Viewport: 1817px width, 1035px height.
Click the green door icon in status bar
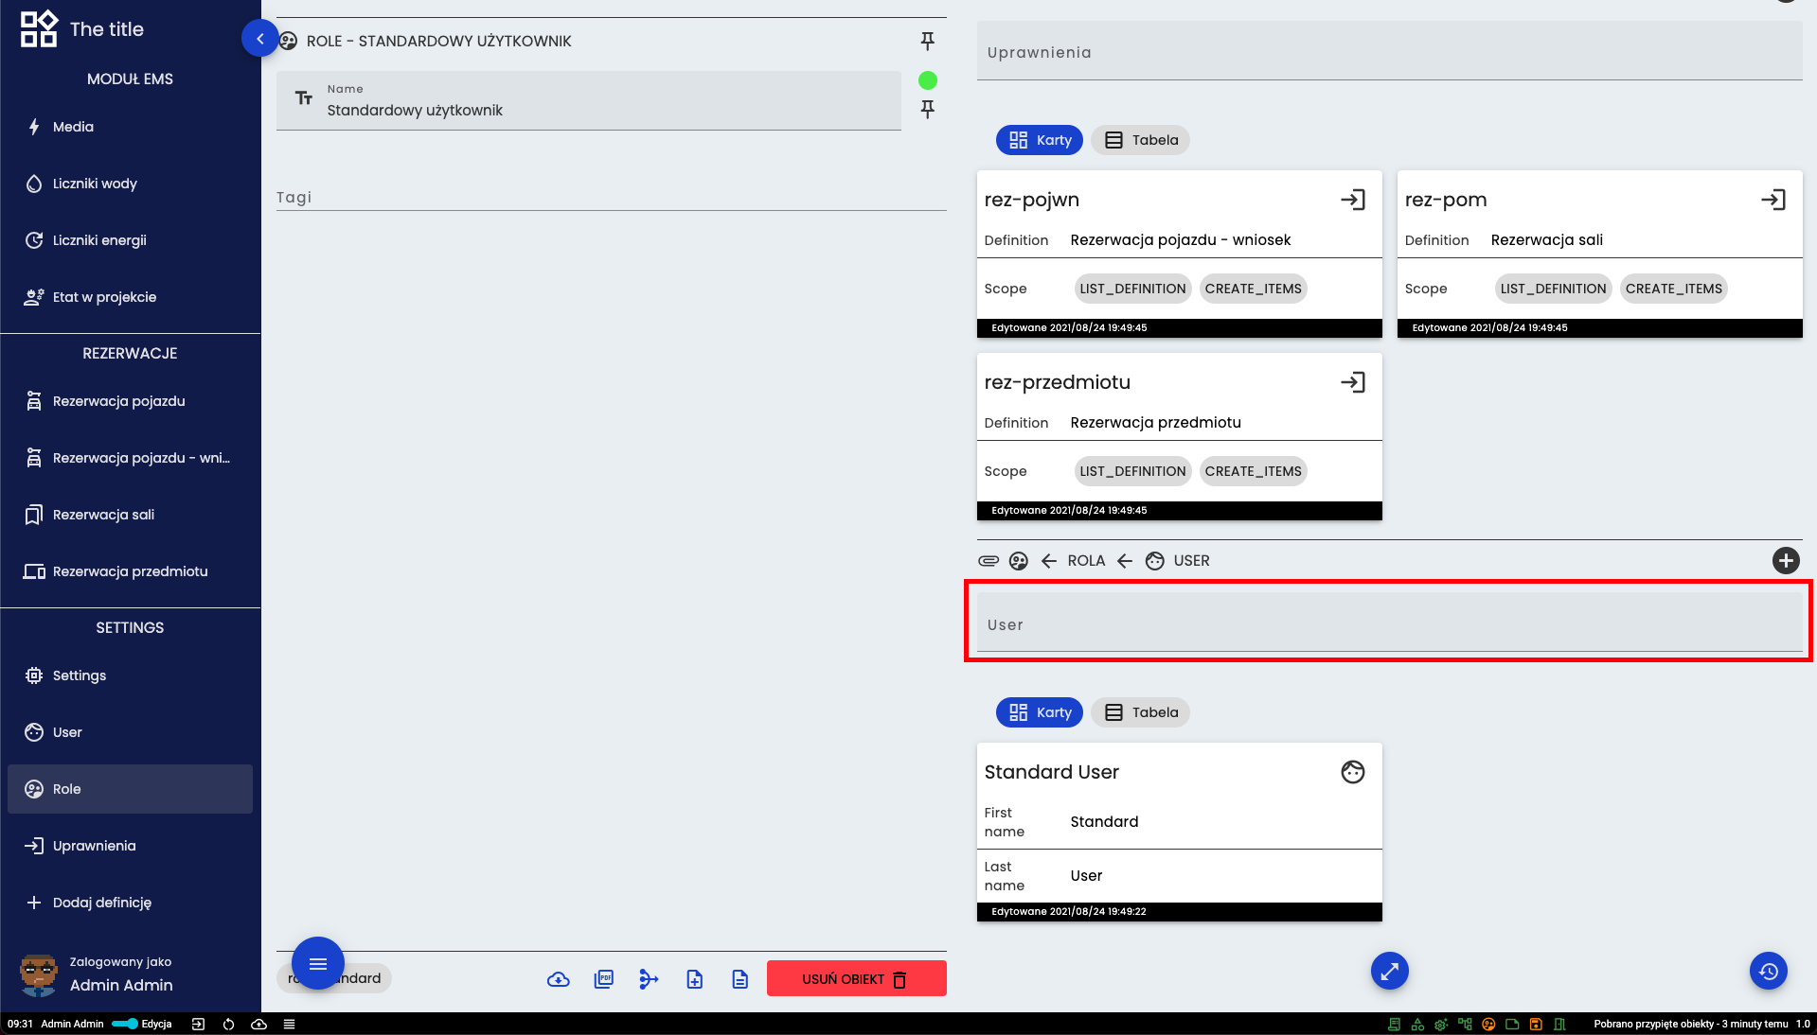[x=1559, y=1024]
